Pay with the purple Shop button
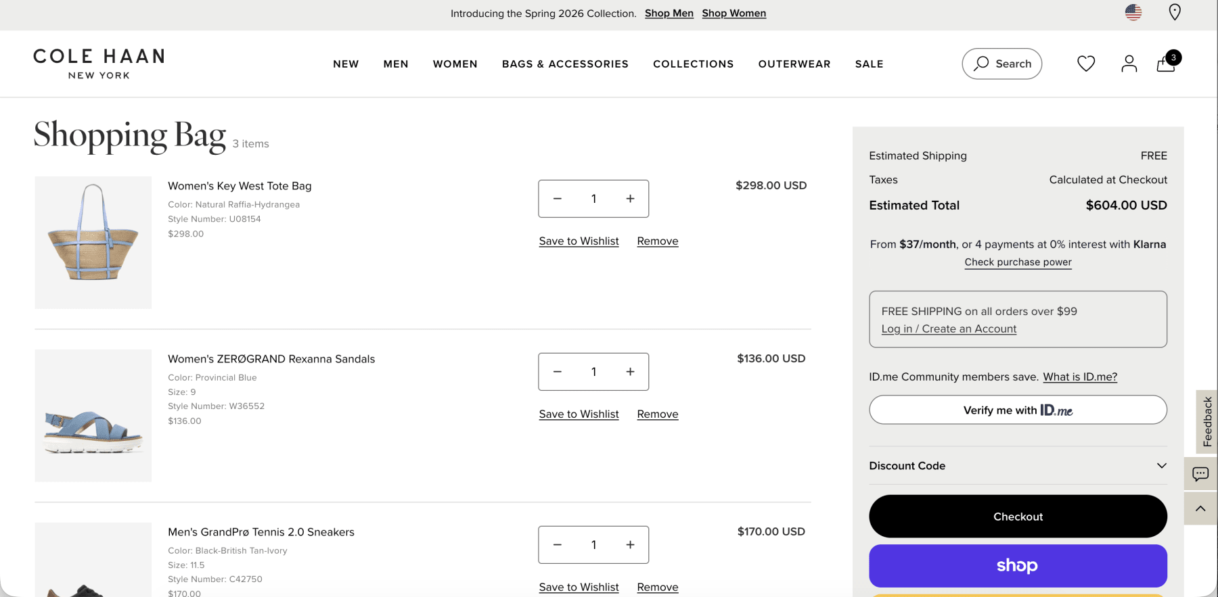Screen dimensions: 1218x597 tap(1018, 566)
